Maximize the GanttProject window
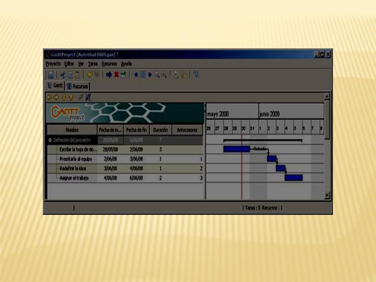 click(322, 55)
